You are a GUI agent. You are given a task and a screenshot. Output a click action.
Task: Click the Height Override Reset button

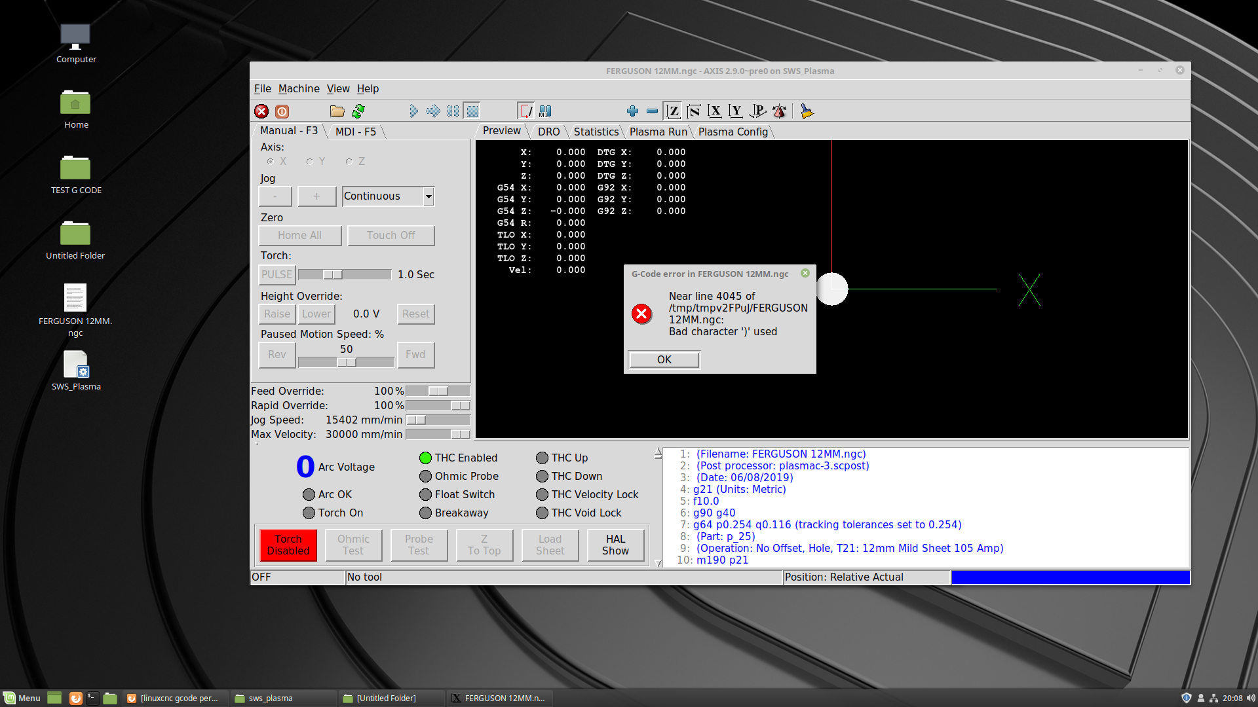pyautogui.click(x=415, y=314)
